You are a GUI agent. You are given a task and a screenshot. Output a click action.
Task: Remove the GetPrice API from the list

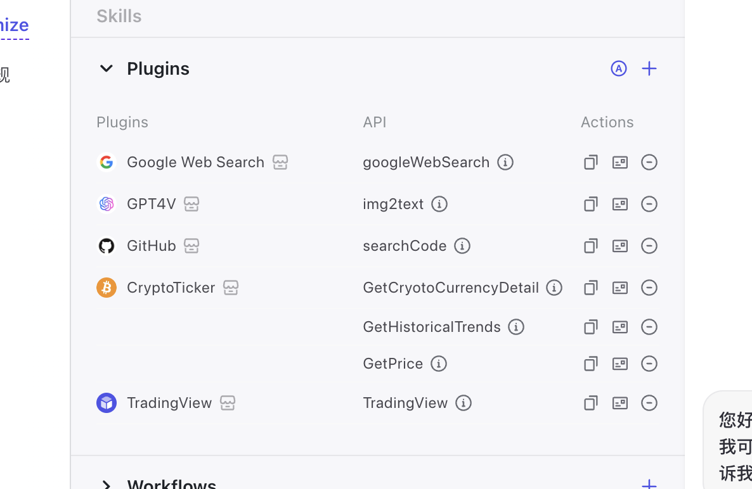(x=649, y=364)
